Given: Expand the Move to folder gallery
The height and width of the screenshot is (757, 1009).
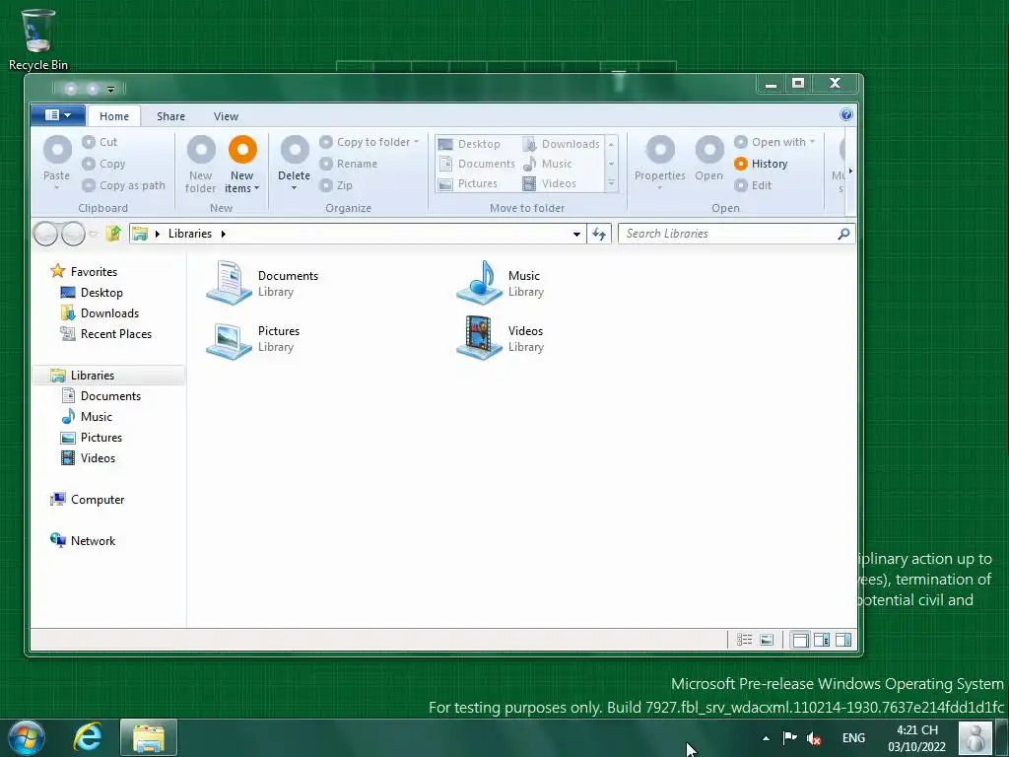Looking at the screenshot, I should (611, 184).
